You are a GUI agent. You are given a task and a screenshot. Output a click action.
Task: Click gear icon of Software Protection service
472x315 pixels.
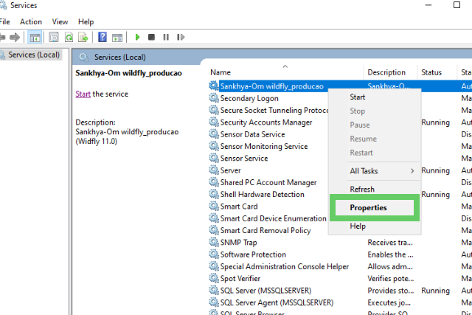tap(214, 255)
